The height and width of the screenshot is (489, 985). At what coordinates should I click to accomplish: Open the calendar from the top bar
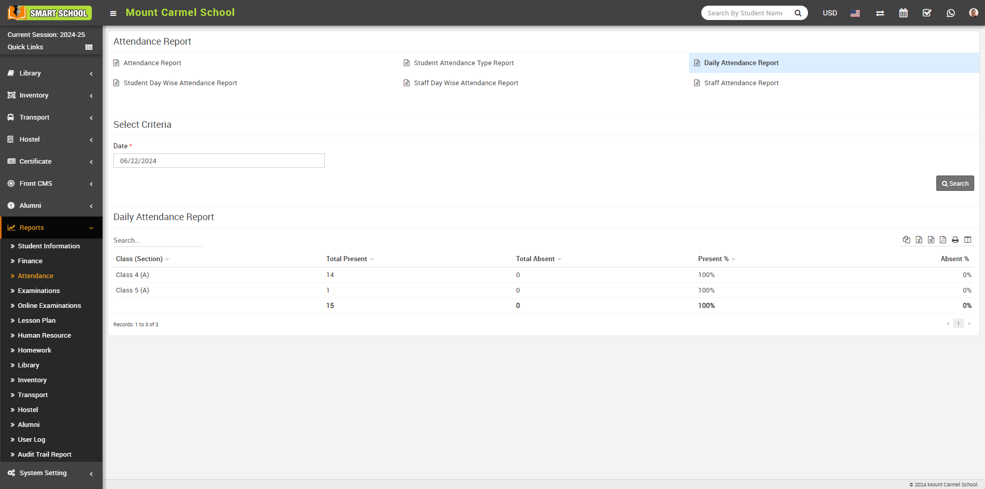903,13
